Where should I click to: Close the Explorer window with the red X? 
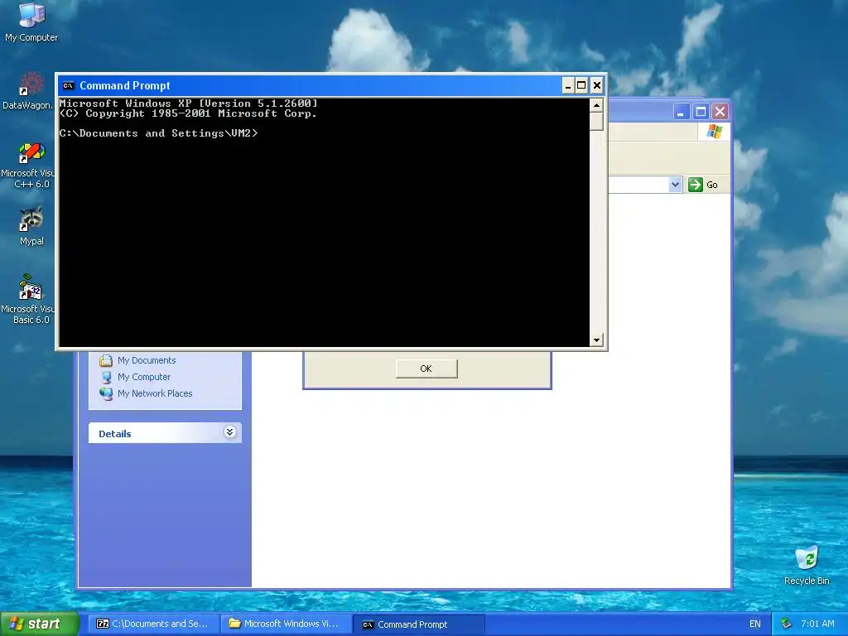720,112
